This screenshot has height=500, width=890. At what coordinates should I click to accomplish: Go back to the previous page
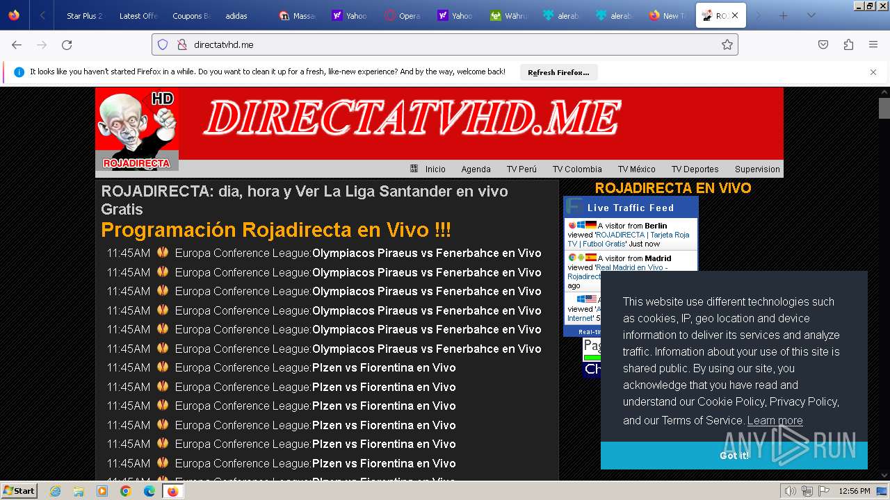[17, 44]
